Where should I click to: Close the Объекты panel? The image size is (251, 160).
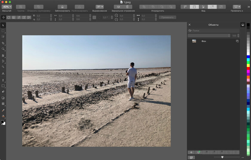point(189,25)
